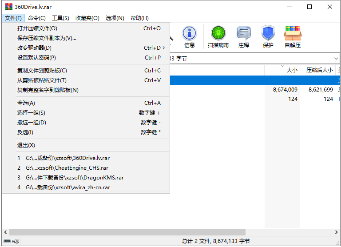Viewport: 341px width, 247px height.
Task: Sort by 压缩后大小 column header
Action: coord(318,70)
